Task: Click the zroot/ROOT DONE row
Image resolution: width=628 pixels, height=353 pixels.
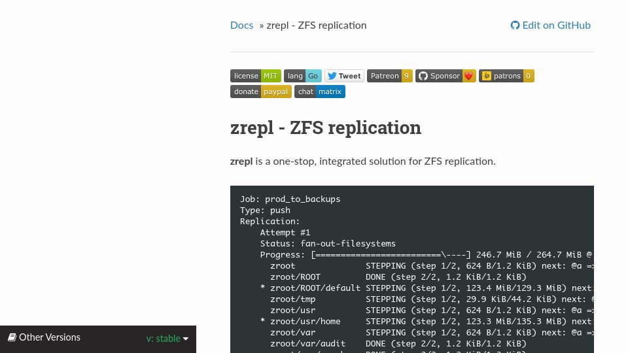Action: click(x=398, y=277)
